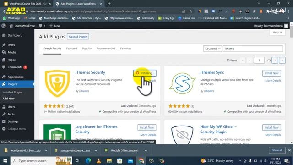293x165 pixels.
Task: Open iThemes author link under iThemes Security
Action: (84, 91)
